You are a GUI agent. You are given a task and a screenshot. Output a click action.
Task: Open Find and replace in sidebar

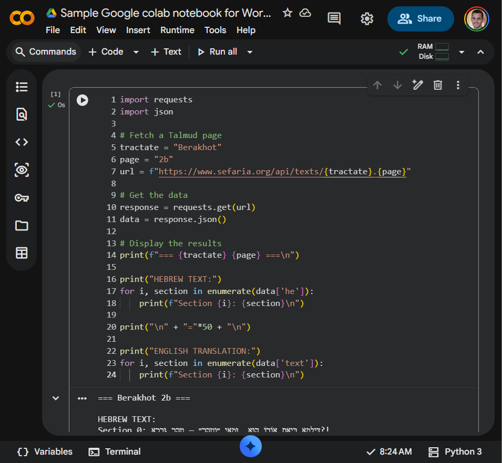point(22,114)
